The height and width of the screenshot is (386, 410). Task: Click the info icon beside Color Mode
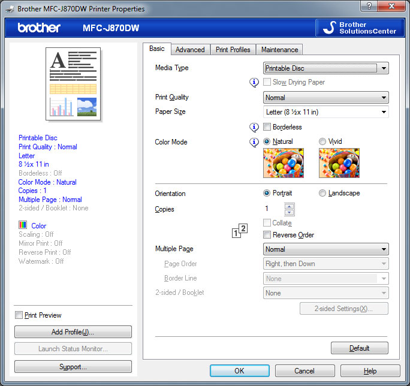click(254, 142)
